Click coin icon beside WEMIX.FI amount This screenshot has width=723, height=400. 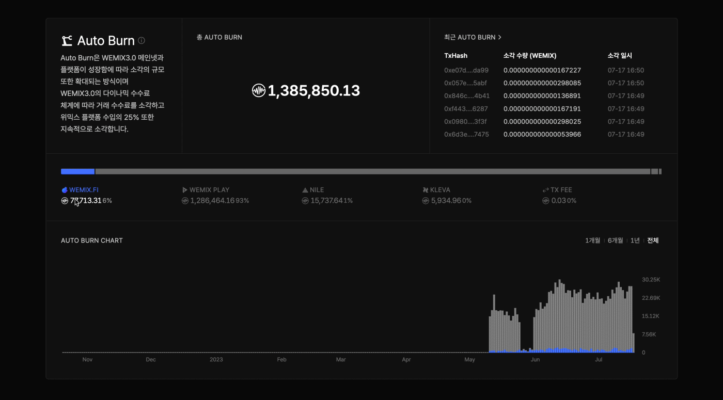click(x=65, y=201)
